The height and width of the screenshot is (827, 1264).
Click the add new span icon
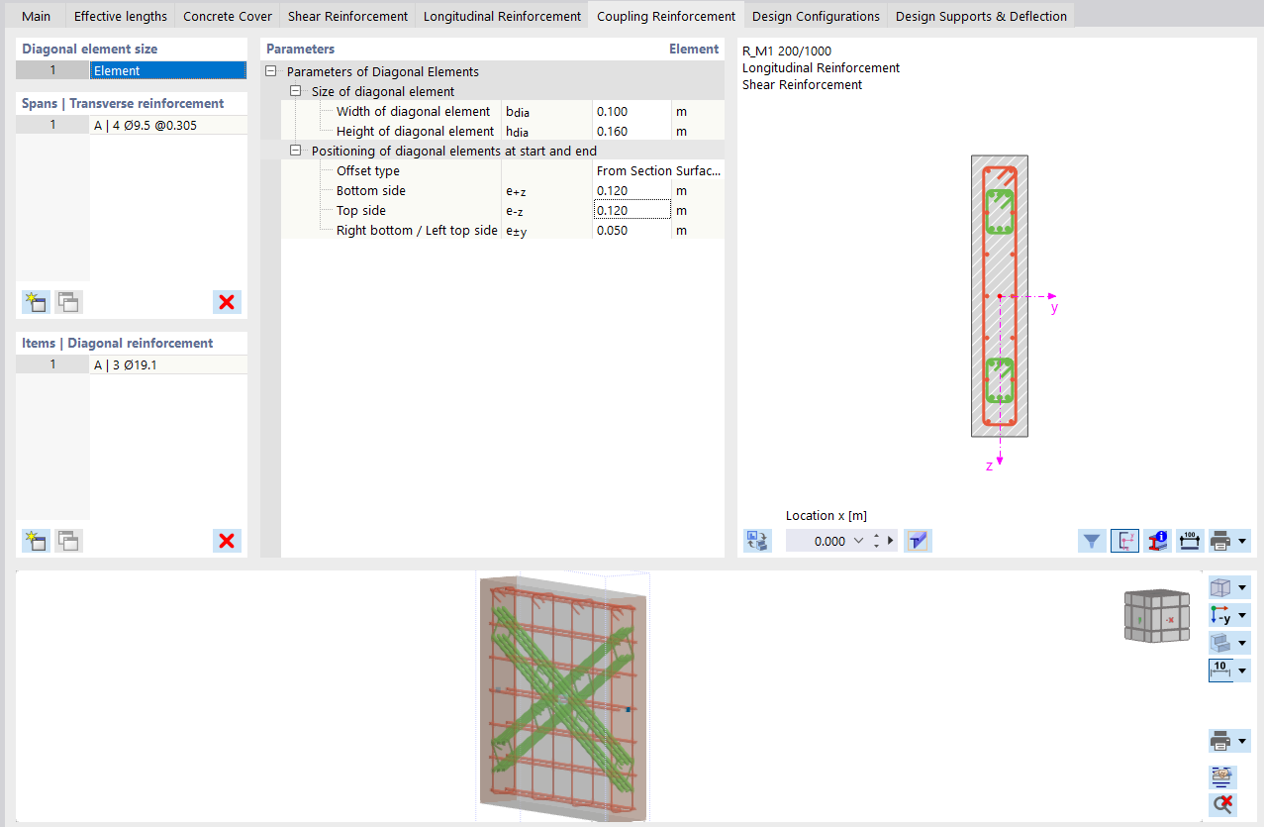point(35,302)
